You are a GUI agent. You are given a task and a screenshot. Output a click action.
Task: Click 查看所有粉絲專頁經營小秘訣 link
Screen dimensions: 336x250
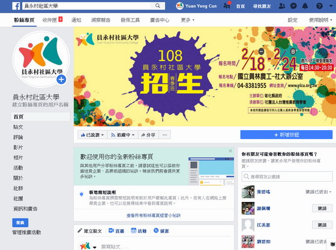click(x=154, y=215)
